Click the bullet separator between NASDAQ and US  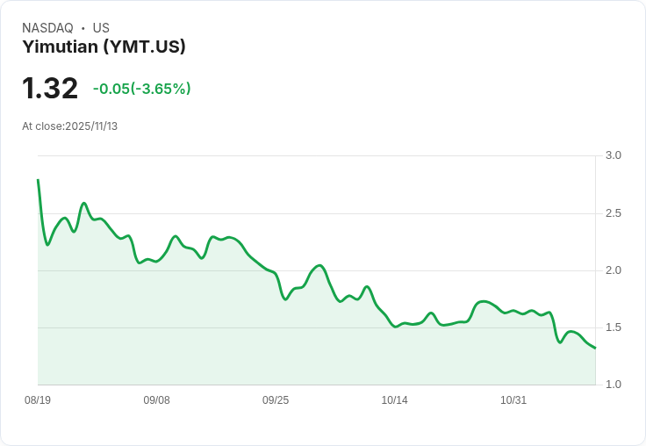click(x=83, y=28)
